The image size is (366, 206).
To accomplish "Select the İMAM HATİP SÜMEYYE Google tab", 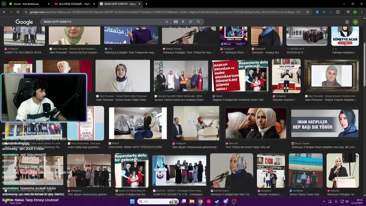I will [120, 4].
